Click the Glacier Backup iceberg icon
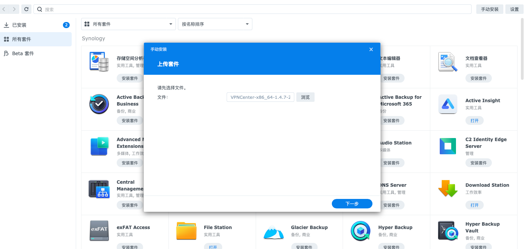The image size is (526, 249). (274, 231)
